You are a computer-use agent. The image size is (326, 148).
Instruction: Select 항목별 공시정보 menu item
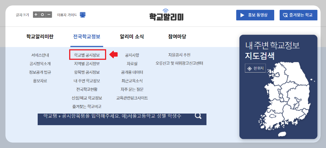click(x=87, y=72)
